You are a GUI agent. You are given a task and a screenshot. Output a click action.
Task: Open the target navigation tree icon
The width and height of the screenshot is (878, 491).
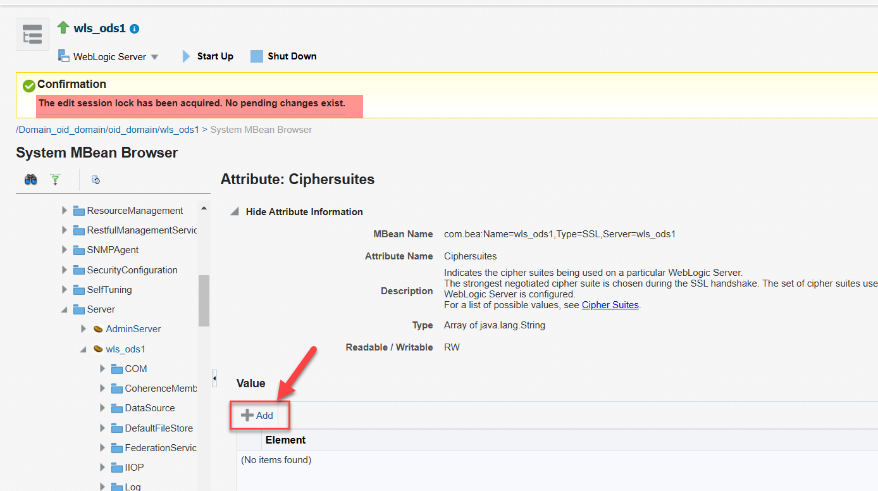pyautogui.click(x=32, y=34)
